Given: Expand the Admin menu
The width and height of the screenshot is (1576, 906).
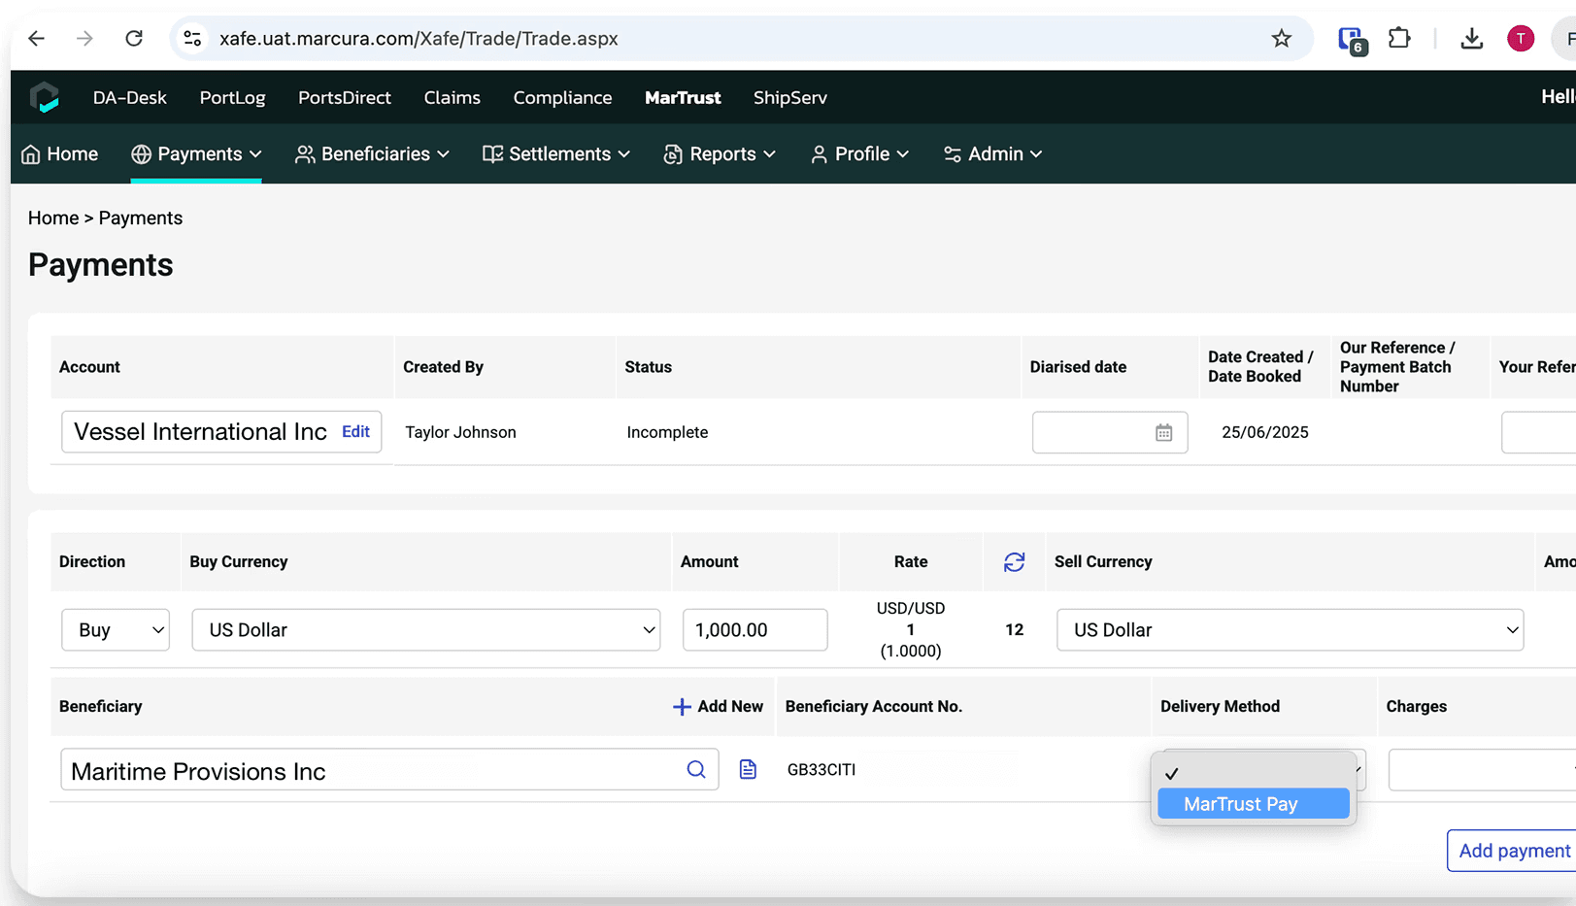Looking at the screenshot, I should pyautogui.click(x=993, y=154).
